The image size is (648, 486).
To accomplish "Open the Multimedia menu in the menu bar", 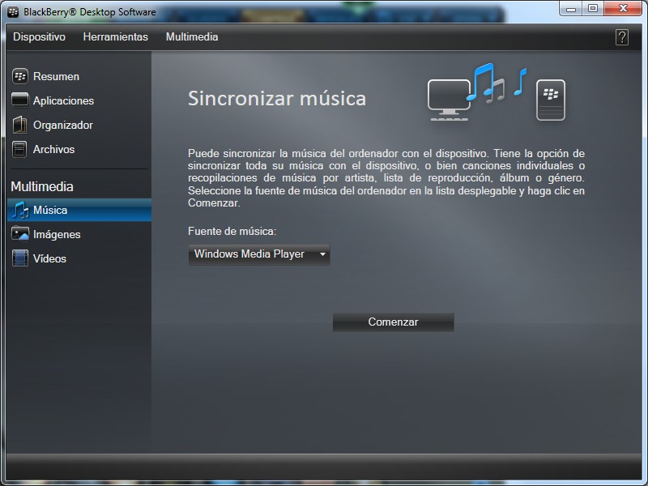I will click(x=192, y=36).
